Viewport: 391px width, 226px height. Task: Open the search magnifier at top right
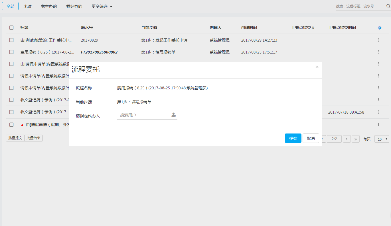point(387,6)
